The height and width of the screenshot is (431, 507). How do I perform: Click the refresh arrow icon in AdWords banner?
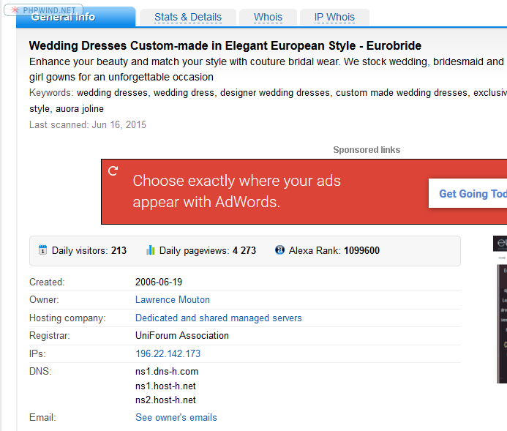tap(113, 171)
